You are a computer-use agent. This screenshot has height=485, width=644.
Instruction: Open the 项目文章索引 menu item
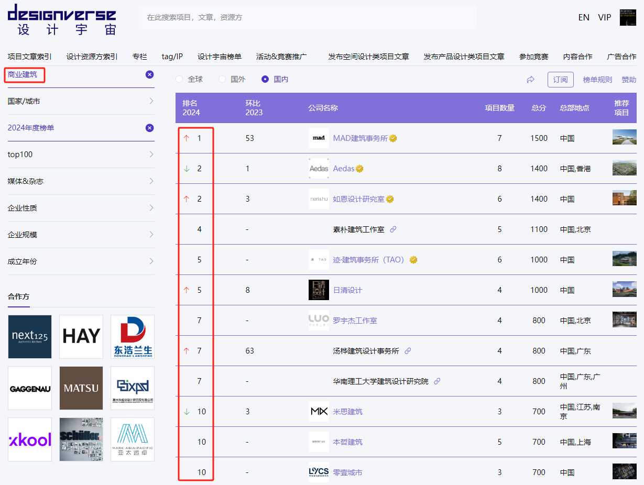coord(29,57)
